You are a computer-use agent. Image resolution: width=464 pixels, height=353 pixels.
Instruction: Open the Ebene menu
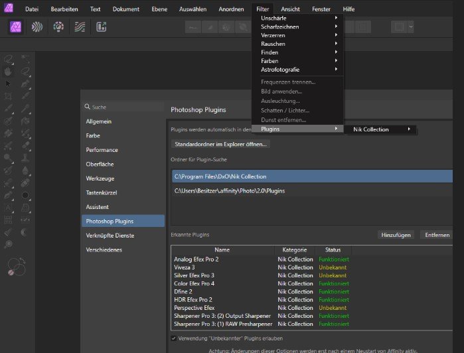[159, 9]
